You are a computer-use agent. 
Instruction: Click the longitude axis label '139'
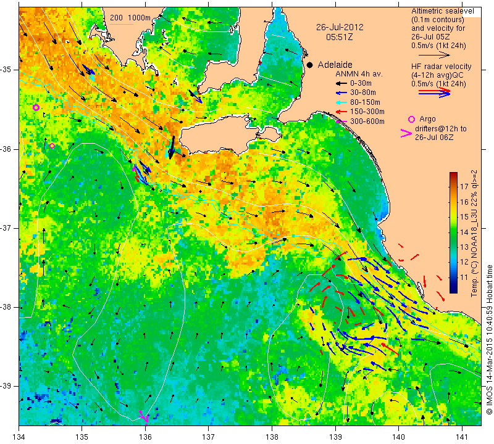pos(335,437)
